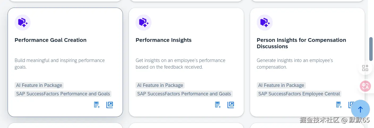The width and height of the screenshot is (374, 128).
Task: Click AI Feature in Package tag on Performance Goal Creation
Action: click(x=39, y=85)
